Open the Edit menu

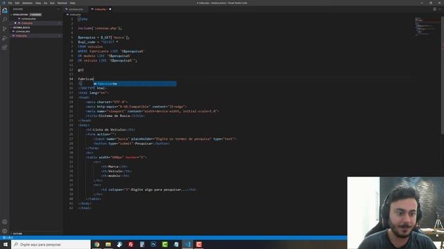pos(17,3)
